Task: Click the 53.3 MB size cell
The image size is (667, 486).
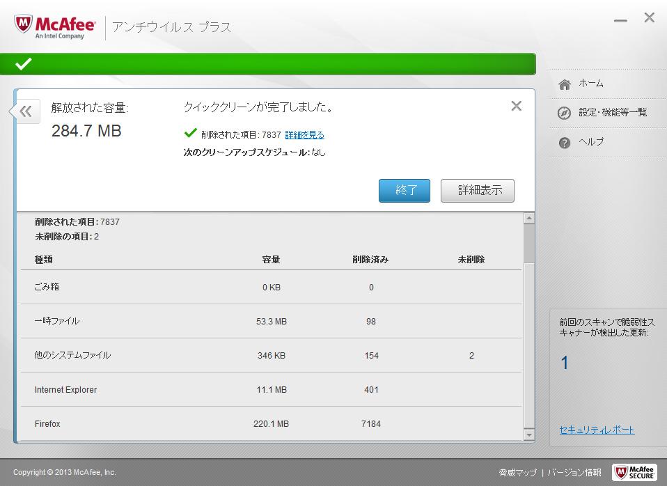Action: click(x=272, y=321)
